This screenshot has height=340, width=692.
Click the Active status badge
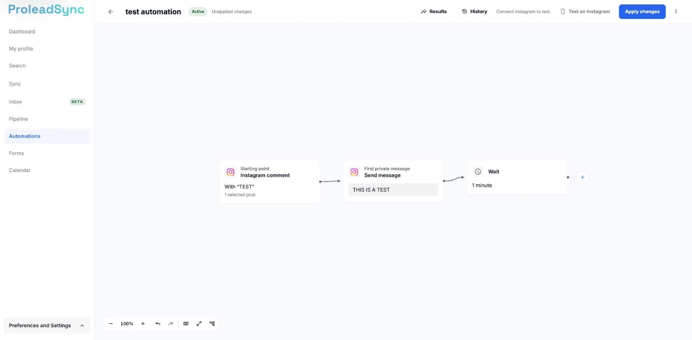[x=198, y=12]
